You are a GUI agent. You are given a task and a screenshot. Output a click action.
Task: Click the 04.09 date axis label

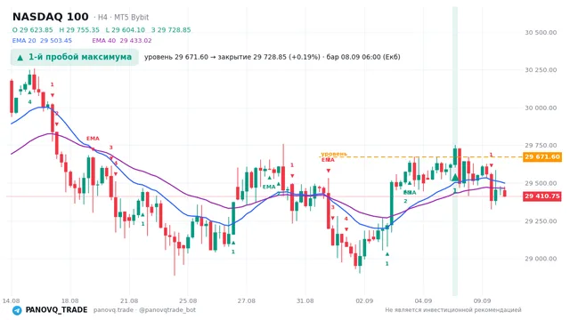coord(423,301)
